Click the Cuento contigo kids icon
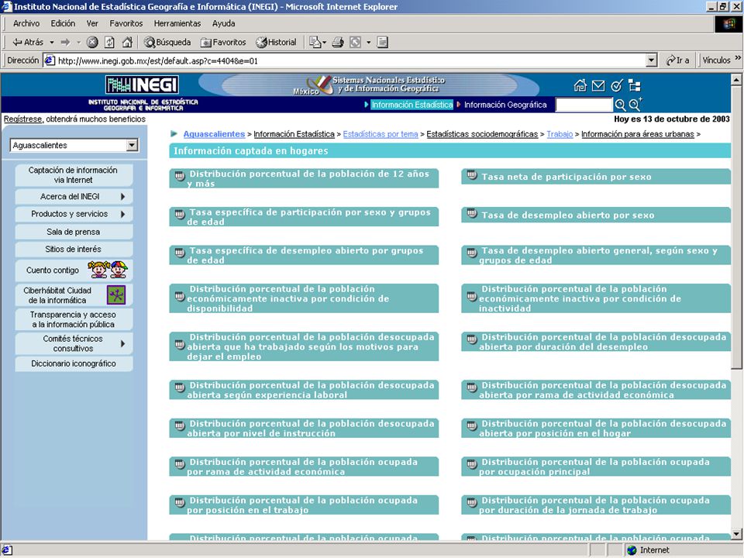 tap(107, 270)
